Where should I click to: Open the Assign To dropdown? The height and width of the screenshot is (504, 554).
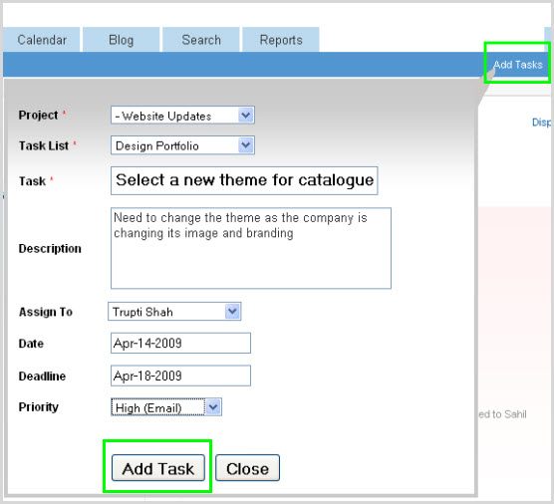tap(174, 311)
